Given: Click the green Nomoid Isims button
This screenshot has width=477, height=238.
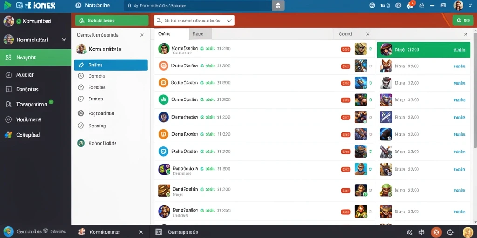Looking at the screenshot, I should [112, 20].
